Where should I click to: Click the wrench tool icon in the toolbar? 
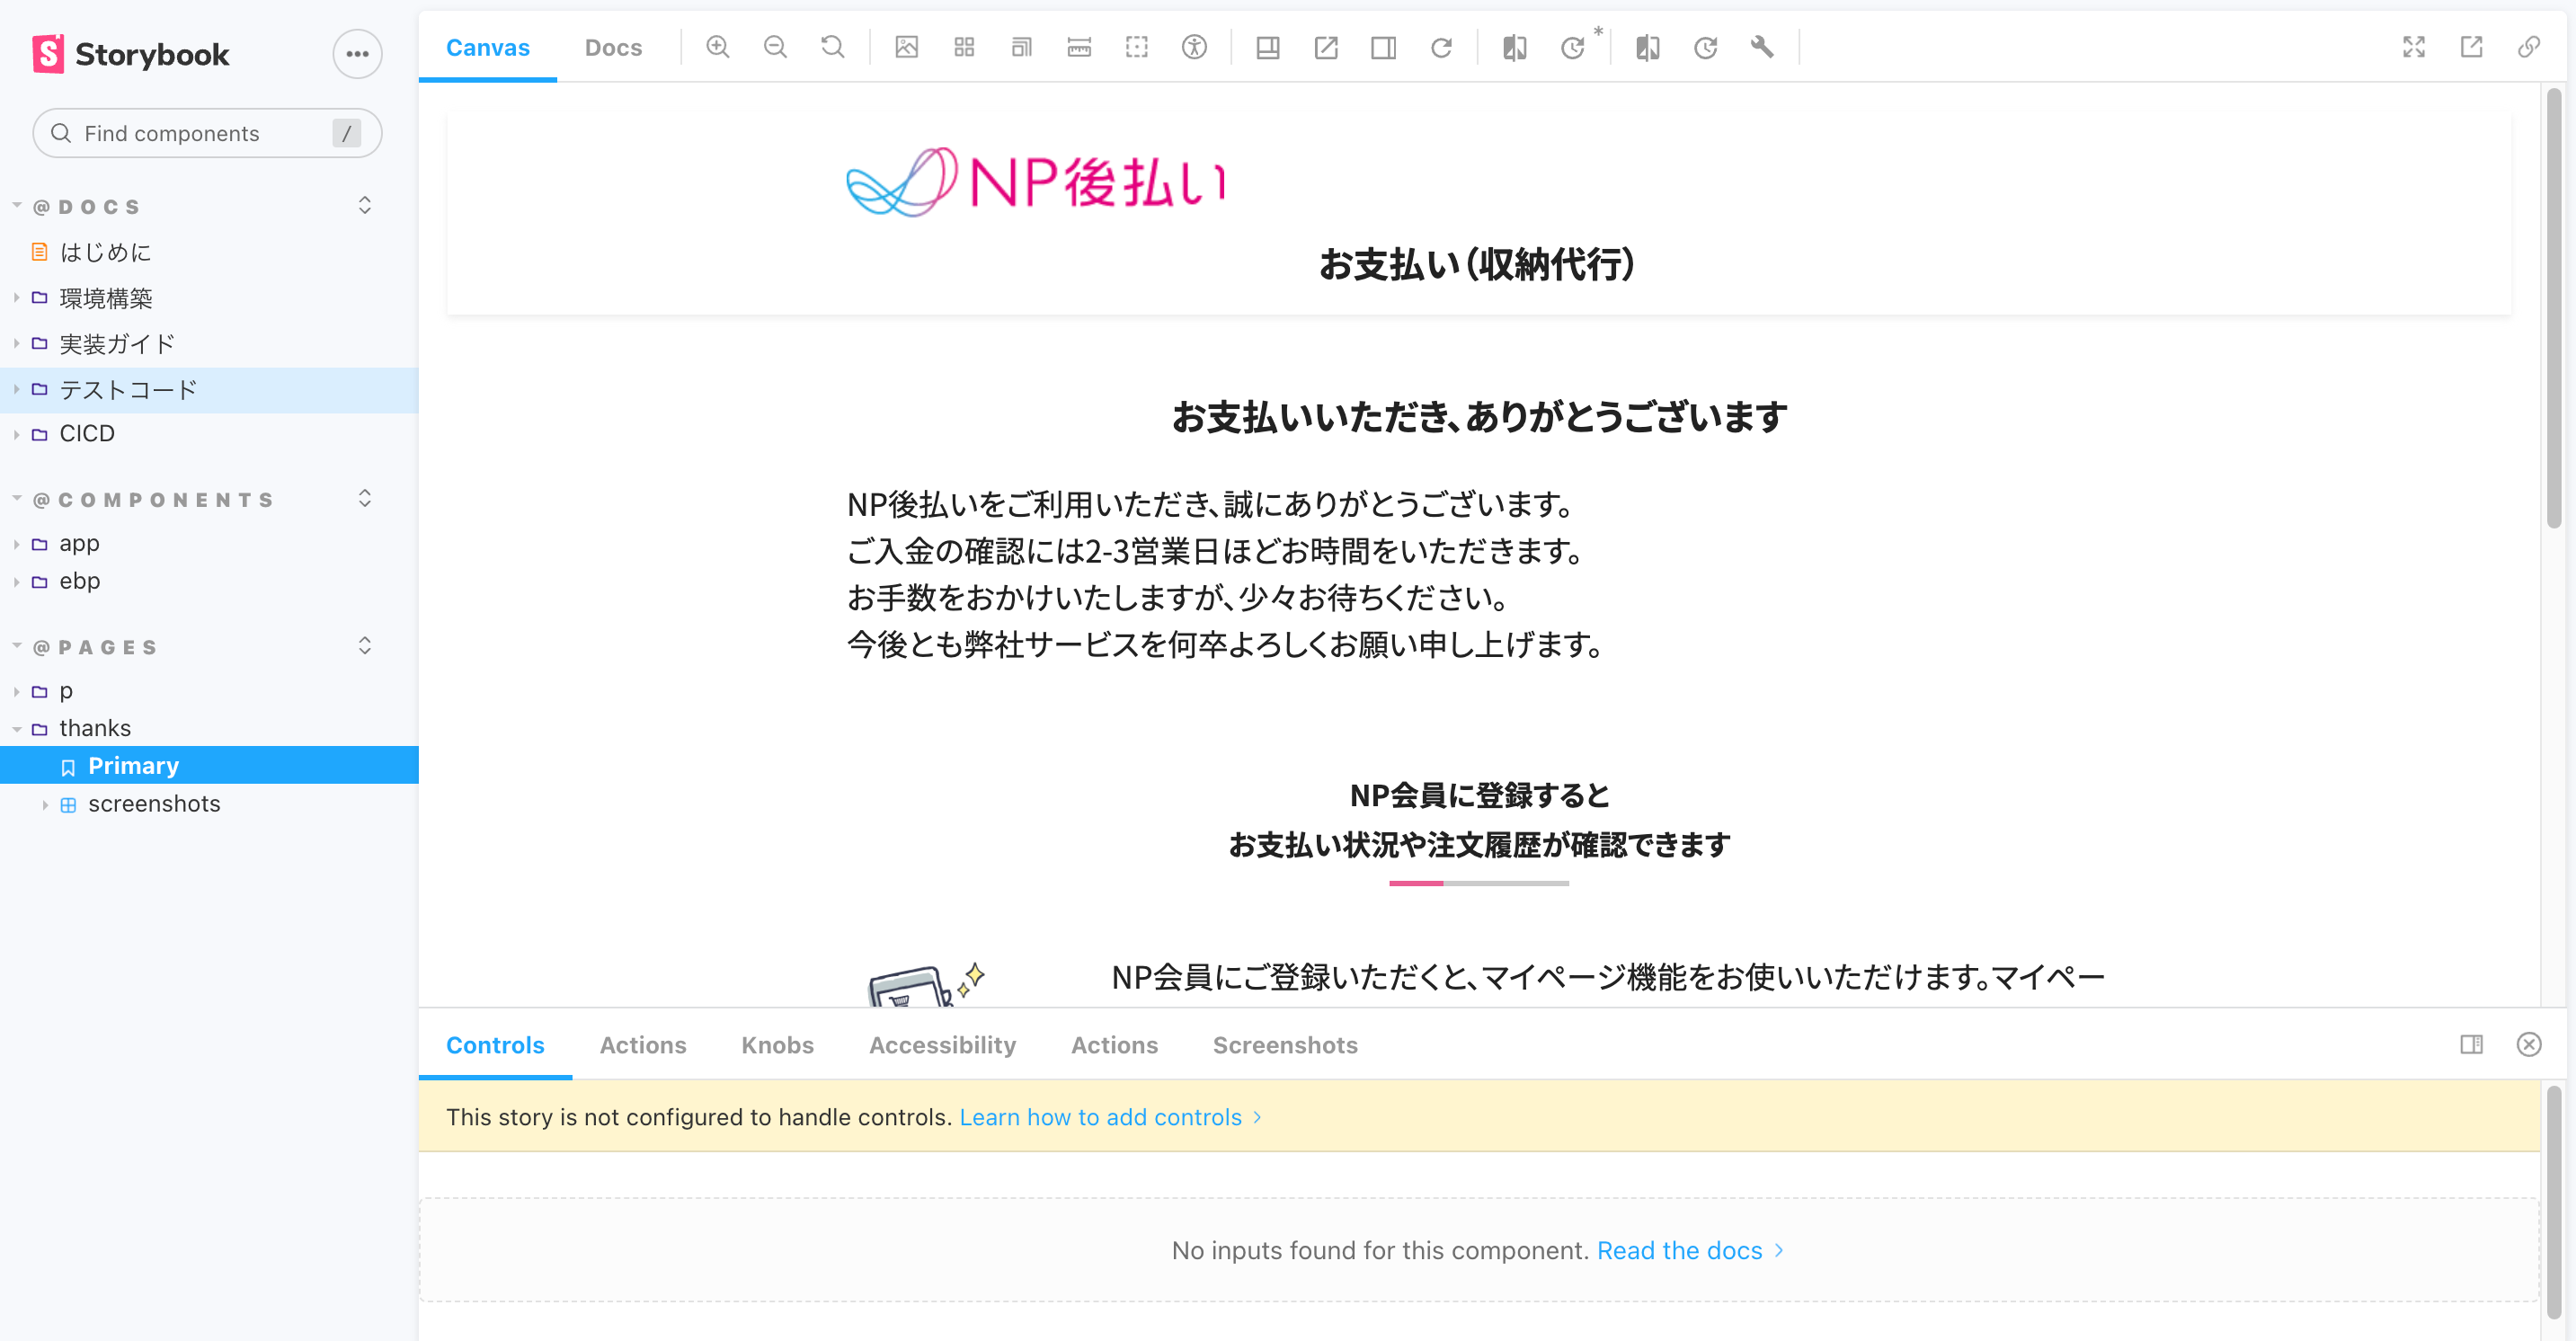[1762, 47]
